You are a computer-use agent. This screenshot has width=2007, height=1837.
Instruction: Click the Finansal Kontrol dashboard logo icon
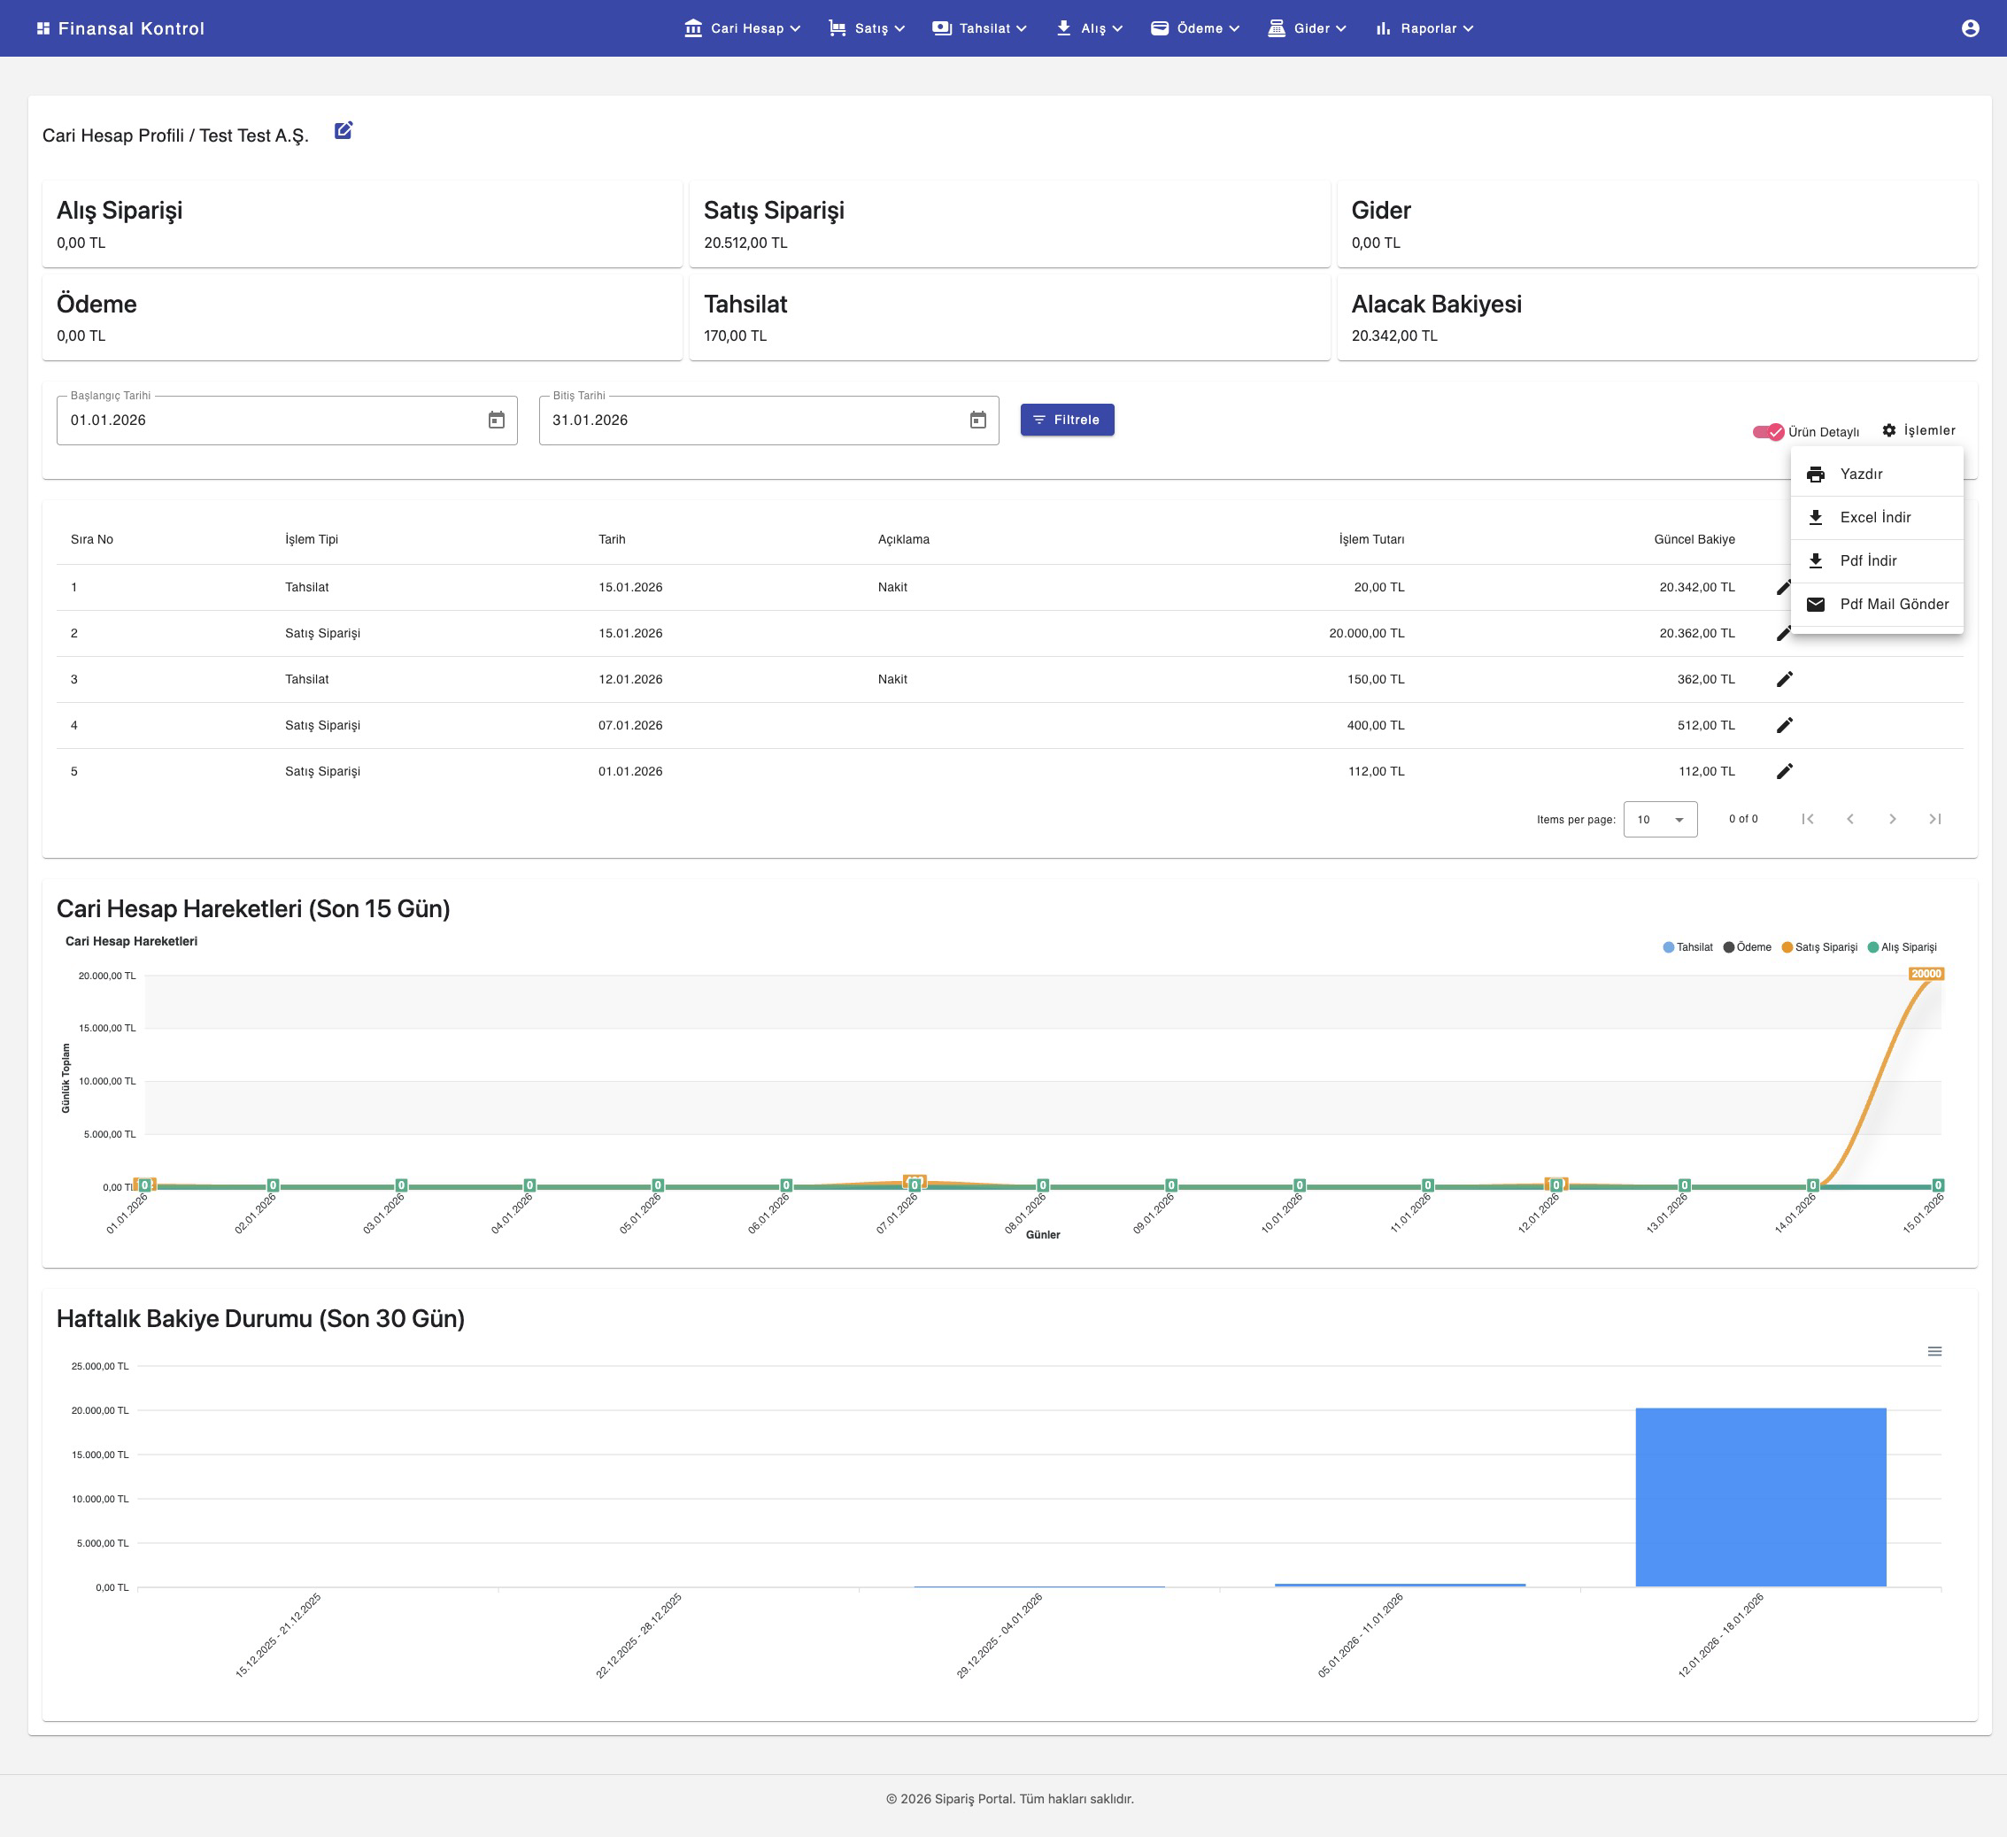click(42, 27)
